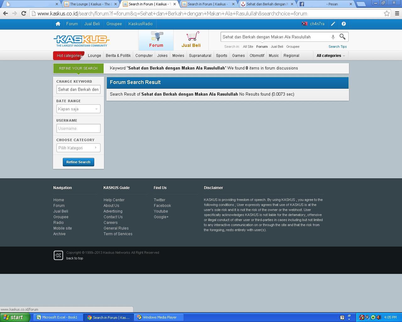
Task: Click KaskusRadio in top navigation
Action: [140, 24]
